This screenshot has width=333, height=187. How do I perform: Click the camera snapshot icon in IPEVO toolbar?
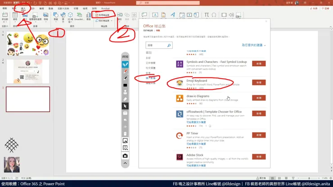(x=125, y=156)
